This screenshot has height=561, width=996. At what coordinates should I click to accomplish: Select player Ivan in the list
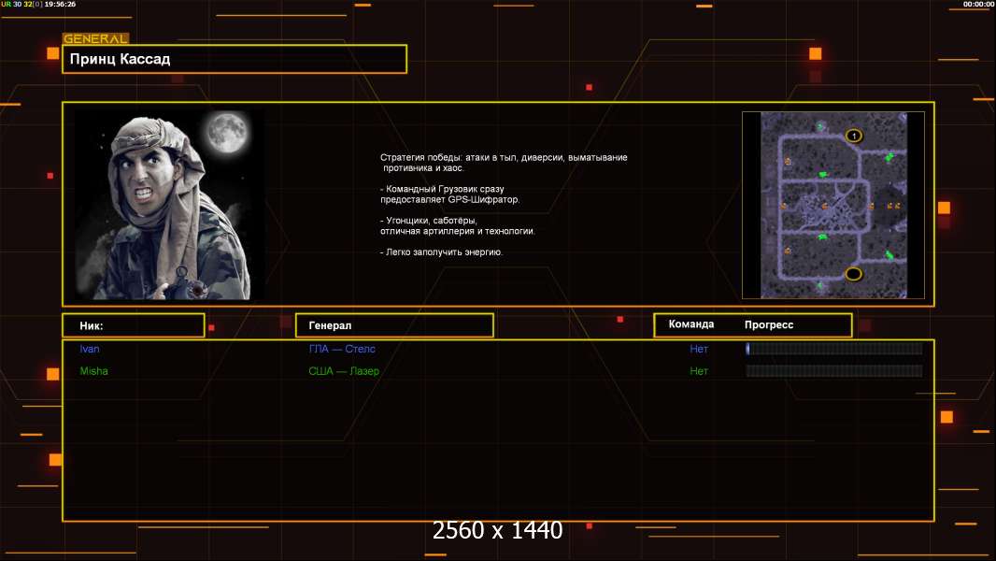click(x=90, y=349)
